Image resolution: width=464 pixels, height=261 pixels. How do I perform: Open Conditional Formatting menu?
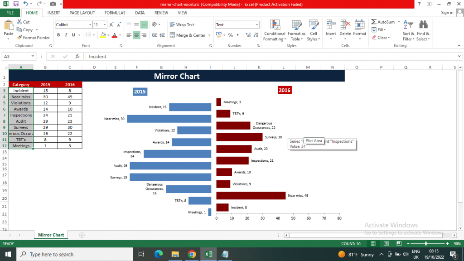pos(274,30)
